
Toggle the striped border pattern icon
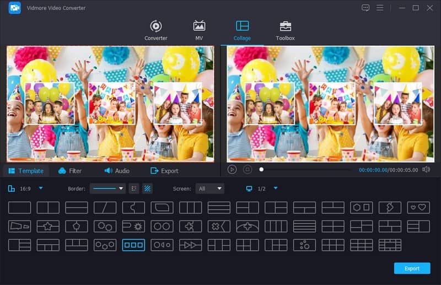[x=147, y=189]
